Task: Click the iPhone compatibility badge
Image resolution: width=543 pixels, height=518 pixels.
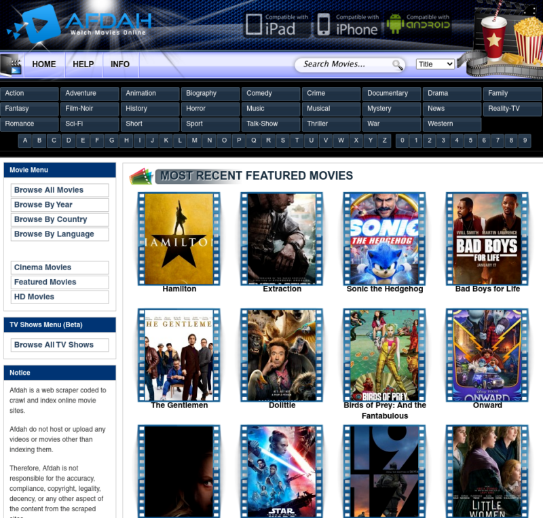Action: [x=348, y=25]
